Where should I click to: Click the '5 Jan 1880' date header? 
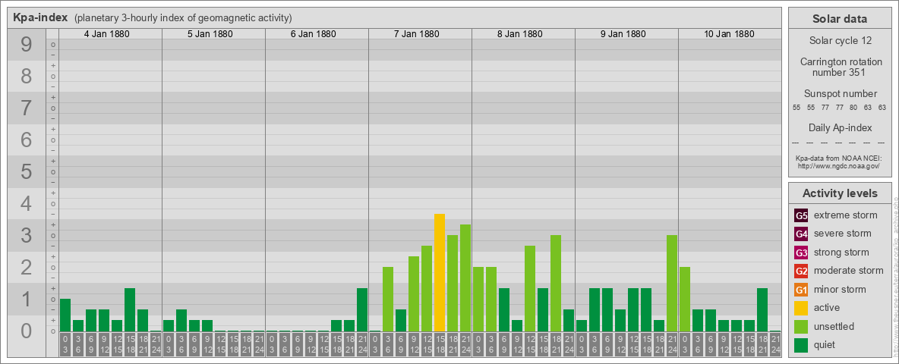click(210, 34)
